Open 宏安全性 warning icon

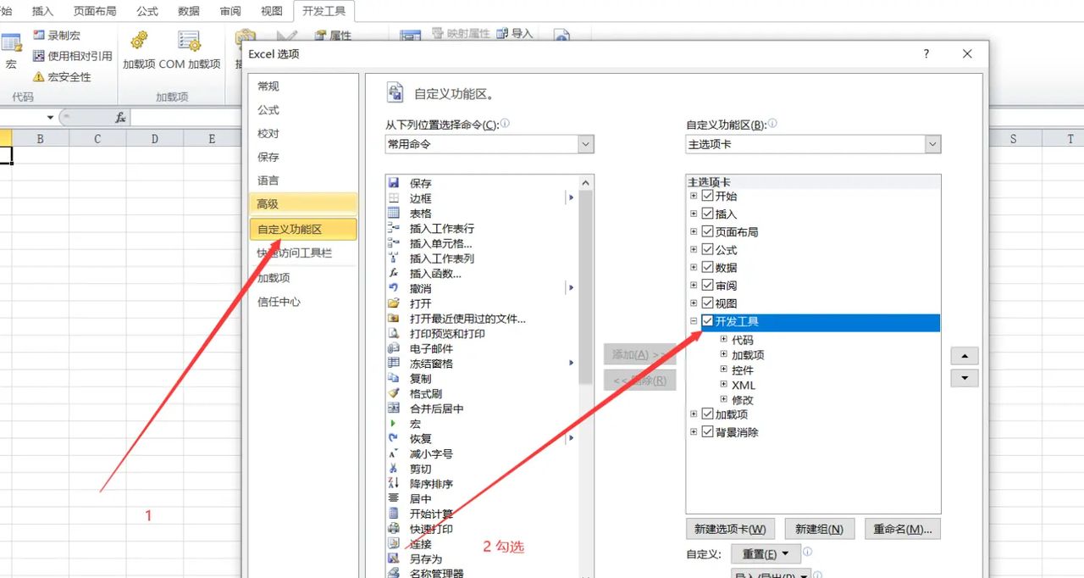click(38, 76)
